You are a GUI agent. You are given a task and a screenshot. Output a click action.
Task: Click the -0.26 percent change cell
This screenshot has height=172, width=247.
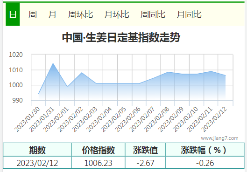(x=205, y=163)
